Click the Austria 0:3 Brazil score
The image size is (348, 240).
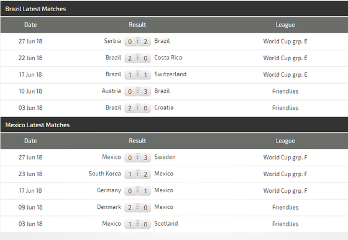[137, 91]
